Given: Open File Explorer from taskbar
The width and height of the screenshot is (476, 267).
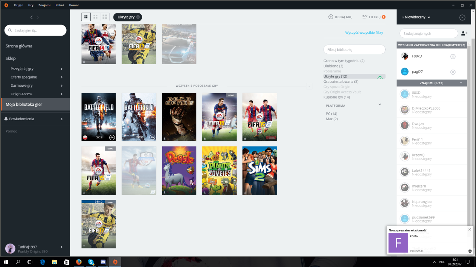Looking at the screenshot, I should [x=54, y=262].
